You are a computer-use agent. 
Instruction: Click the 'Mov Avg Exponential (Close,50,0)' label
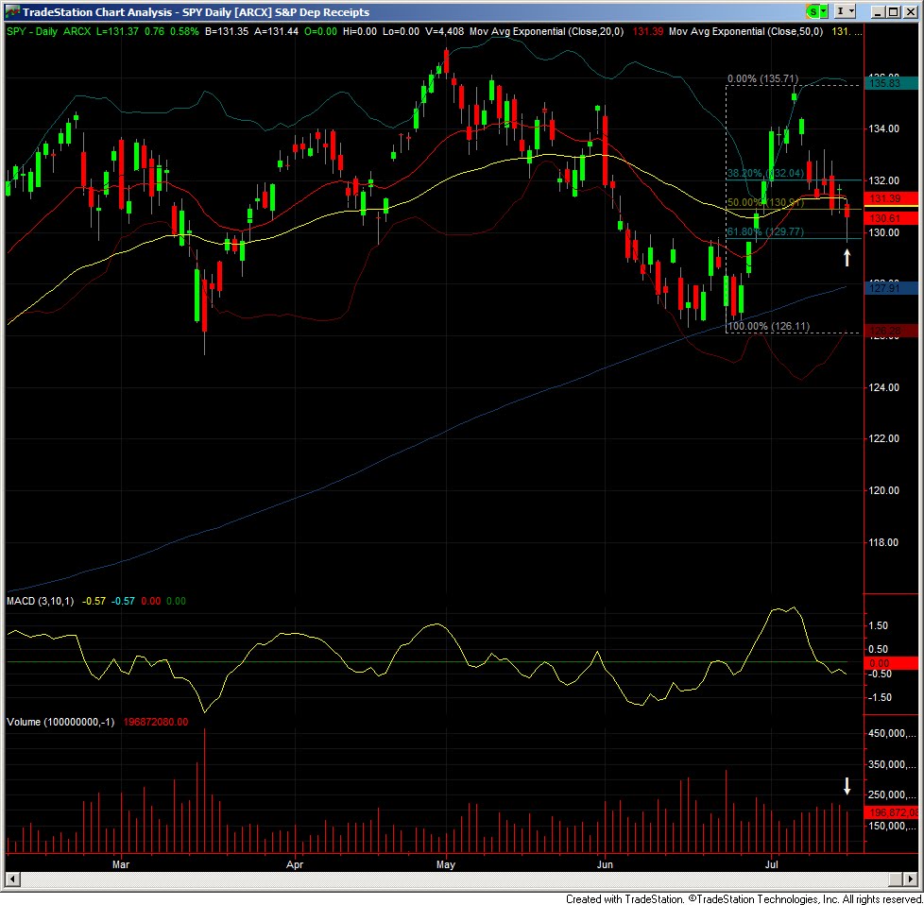(x=745, y=32)
